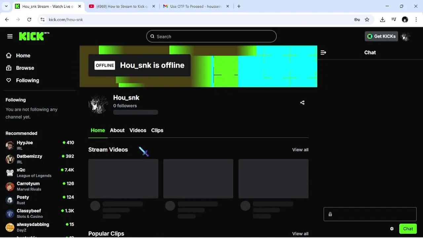Click the locked chat message input
423x238 pixels.
[x=370, y=214]
